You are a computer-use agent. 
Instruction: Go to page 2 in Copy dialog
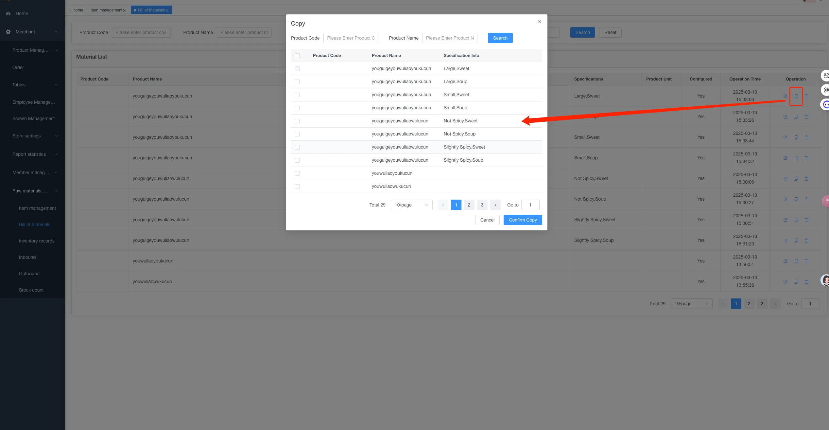click(x=469, y=205)
